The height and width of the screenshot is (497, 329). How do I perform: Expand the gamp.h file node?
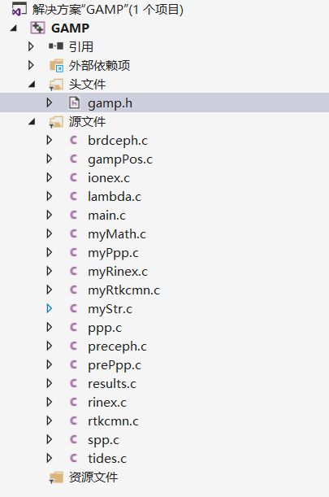click(50, 102)
